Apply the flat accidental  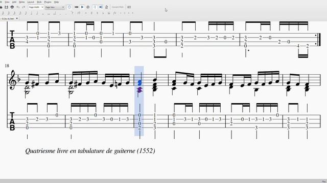[x=103, y=13]
